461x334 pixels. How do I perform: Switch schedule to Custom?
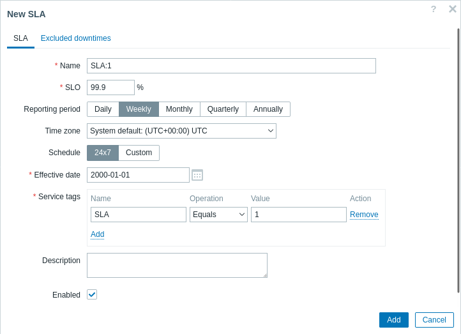(x=139, y=153)
